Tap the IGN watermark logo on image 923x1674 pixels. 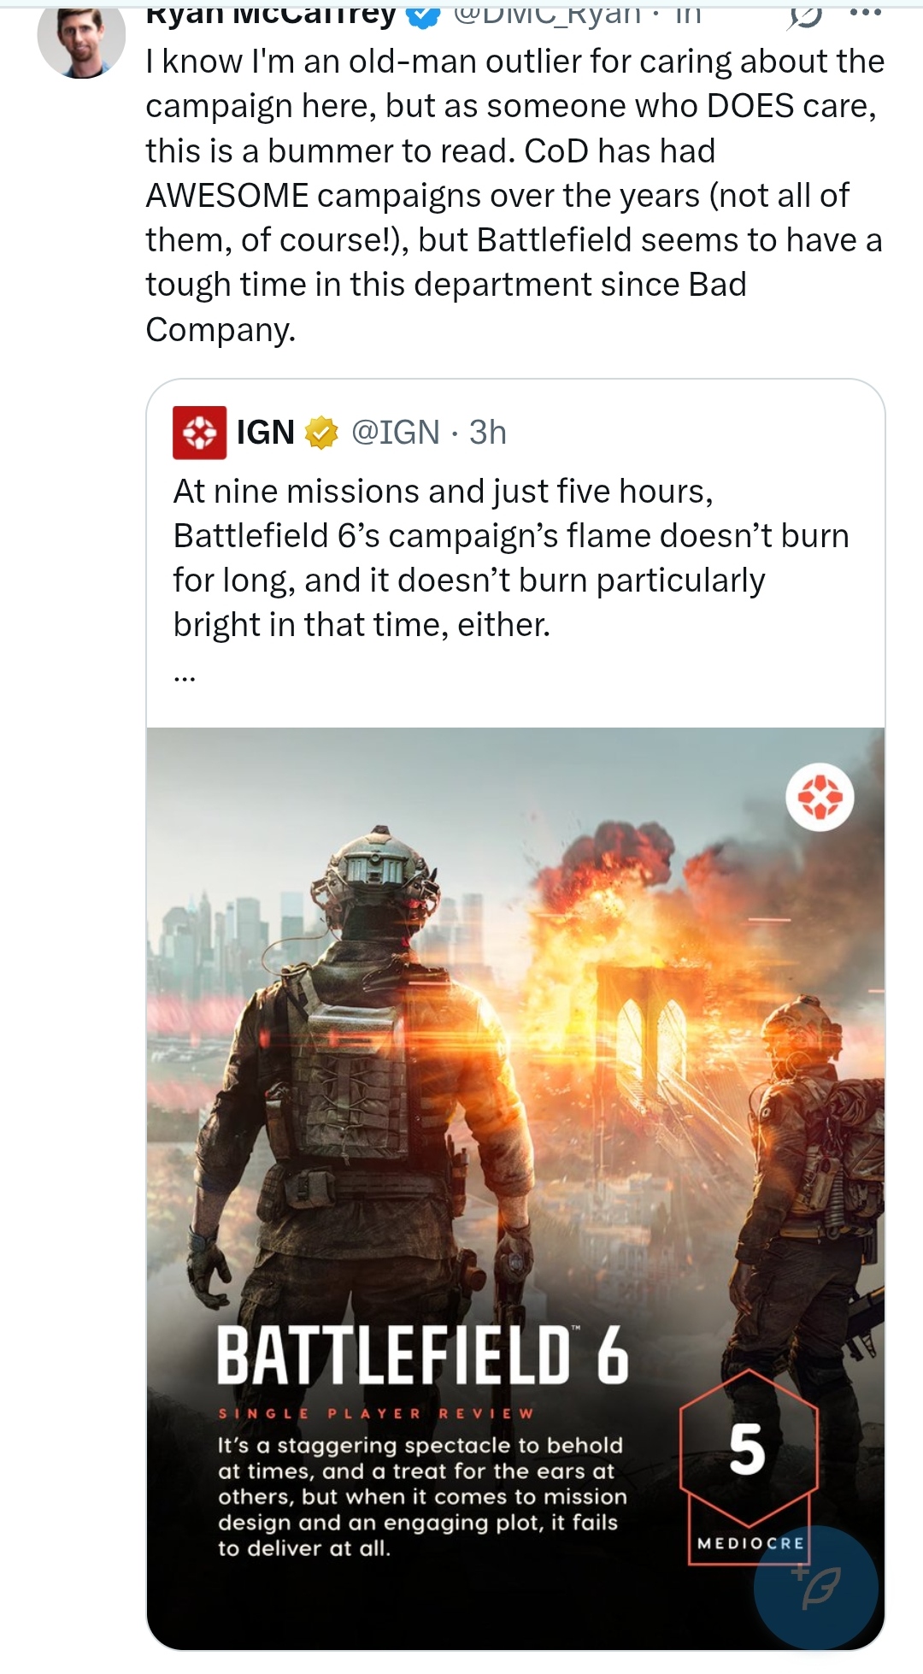820,797
